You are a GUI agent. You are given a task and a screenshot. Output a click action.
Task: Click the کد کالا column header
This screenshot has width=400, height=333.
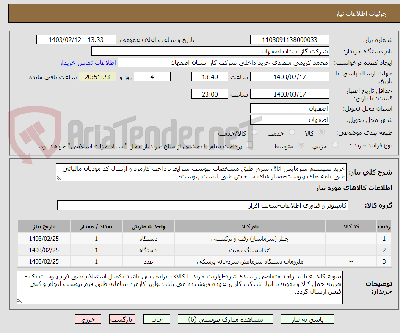(x=351, y=226)
